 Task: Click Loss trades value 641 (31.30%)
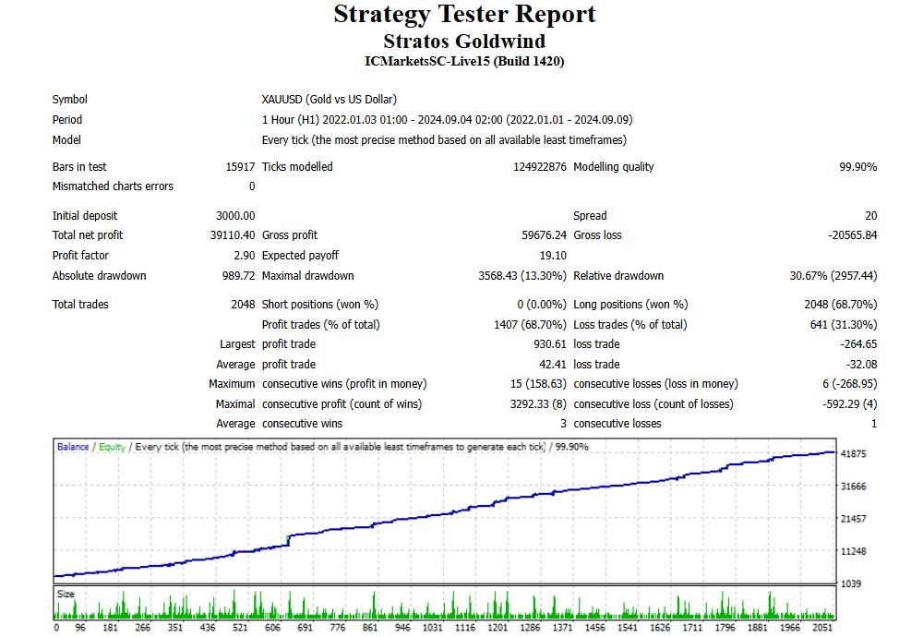[x=843, y=324]
